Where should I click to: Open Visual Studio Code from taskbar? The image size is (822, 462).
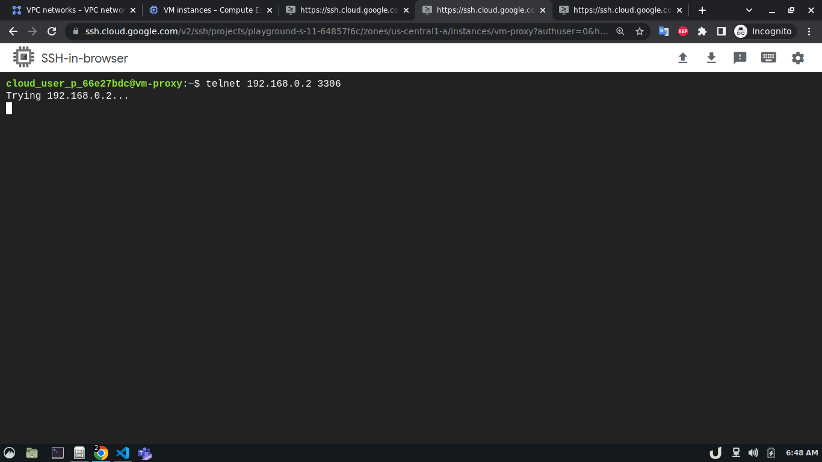[x=123, y=453]
